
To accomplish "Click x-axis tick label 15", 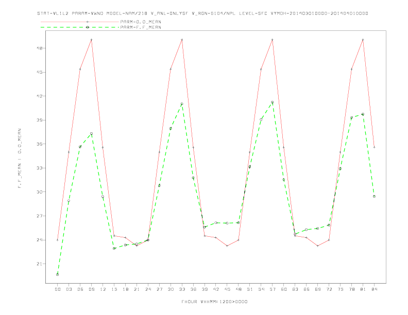I will point(114,289).
